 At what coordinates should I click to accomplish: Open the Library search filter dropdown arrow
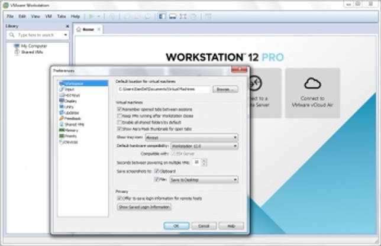(x=65, y=35)
